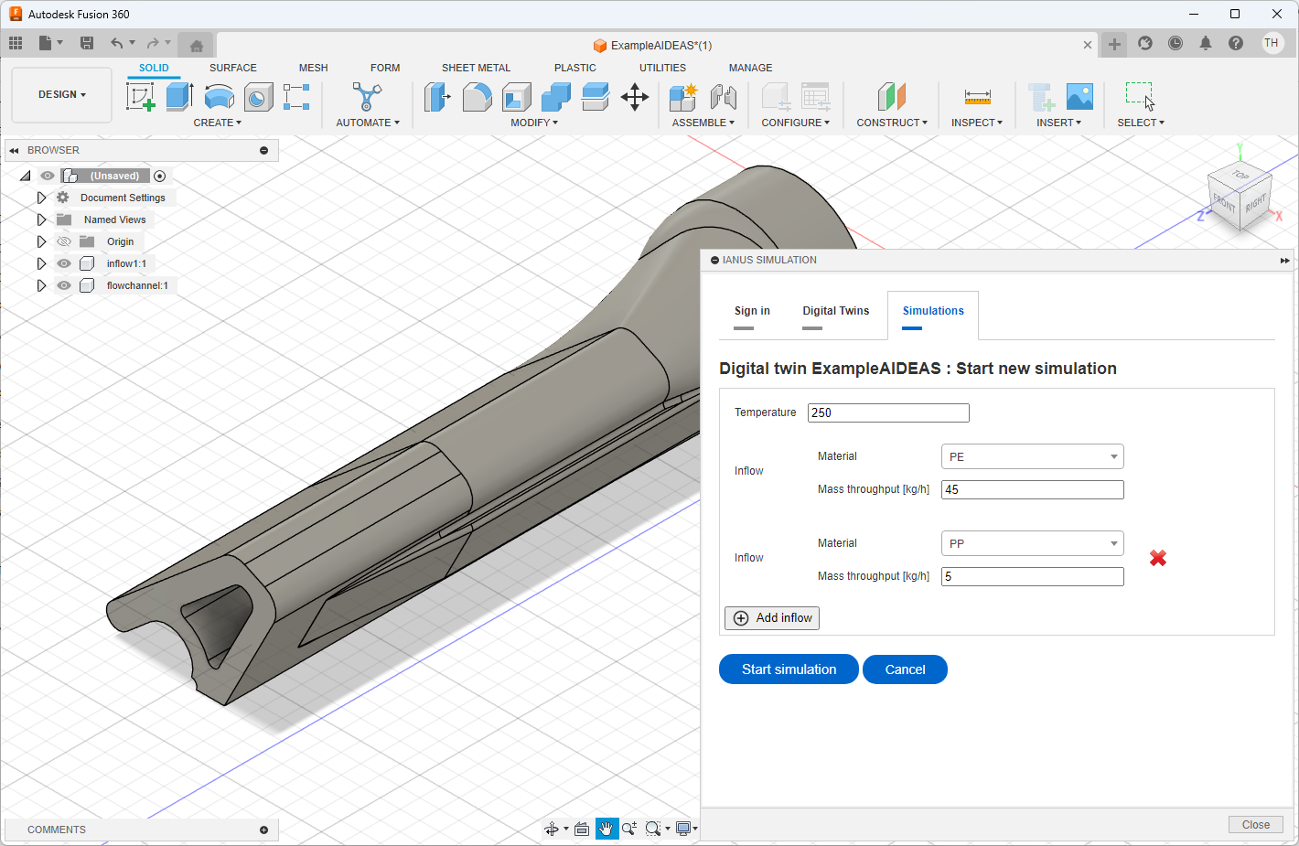Click the Insert Canvas image icon

(x=1079, y=96)
